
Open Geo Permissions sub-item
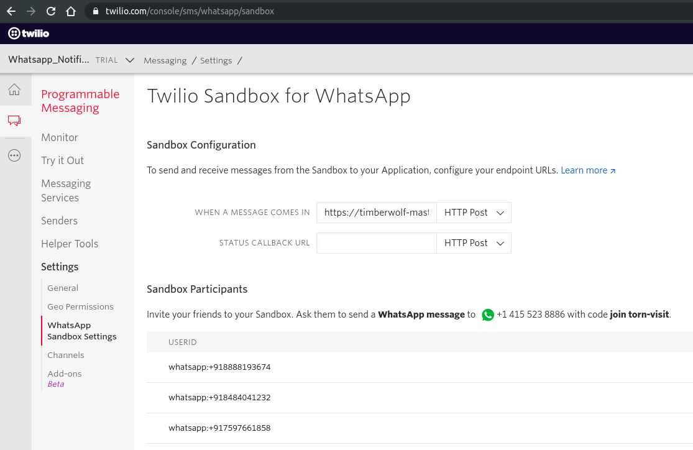(80, 306)
